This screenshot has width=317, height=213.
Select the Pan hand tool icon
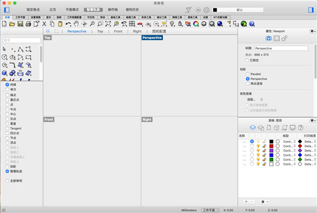[x=77, y=24]
